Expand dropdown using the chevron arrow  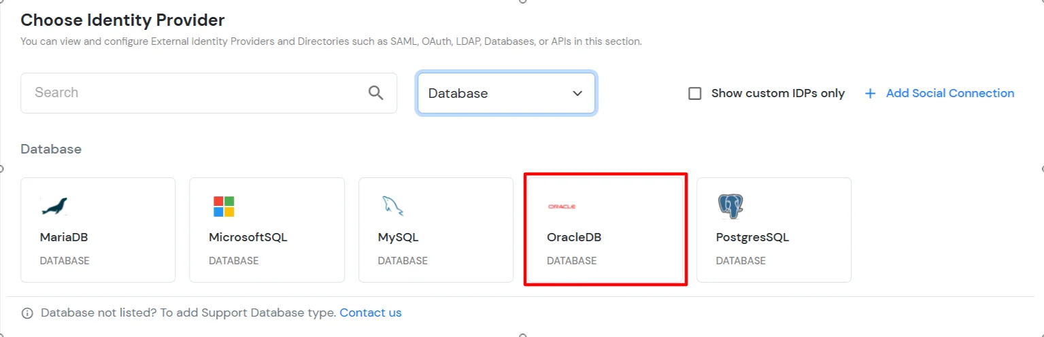pos(577,93)
